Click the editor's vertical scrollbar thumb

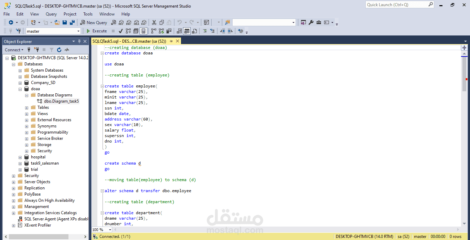[x=464, y=74]
